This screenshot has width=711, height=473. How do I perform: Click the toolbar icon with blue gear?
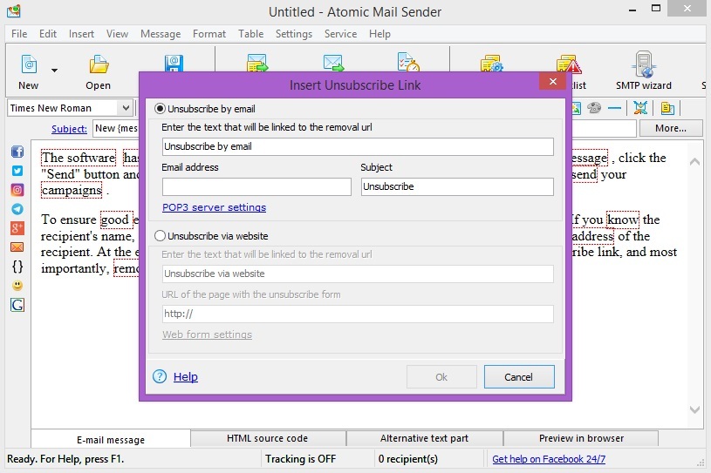point(492,63)
